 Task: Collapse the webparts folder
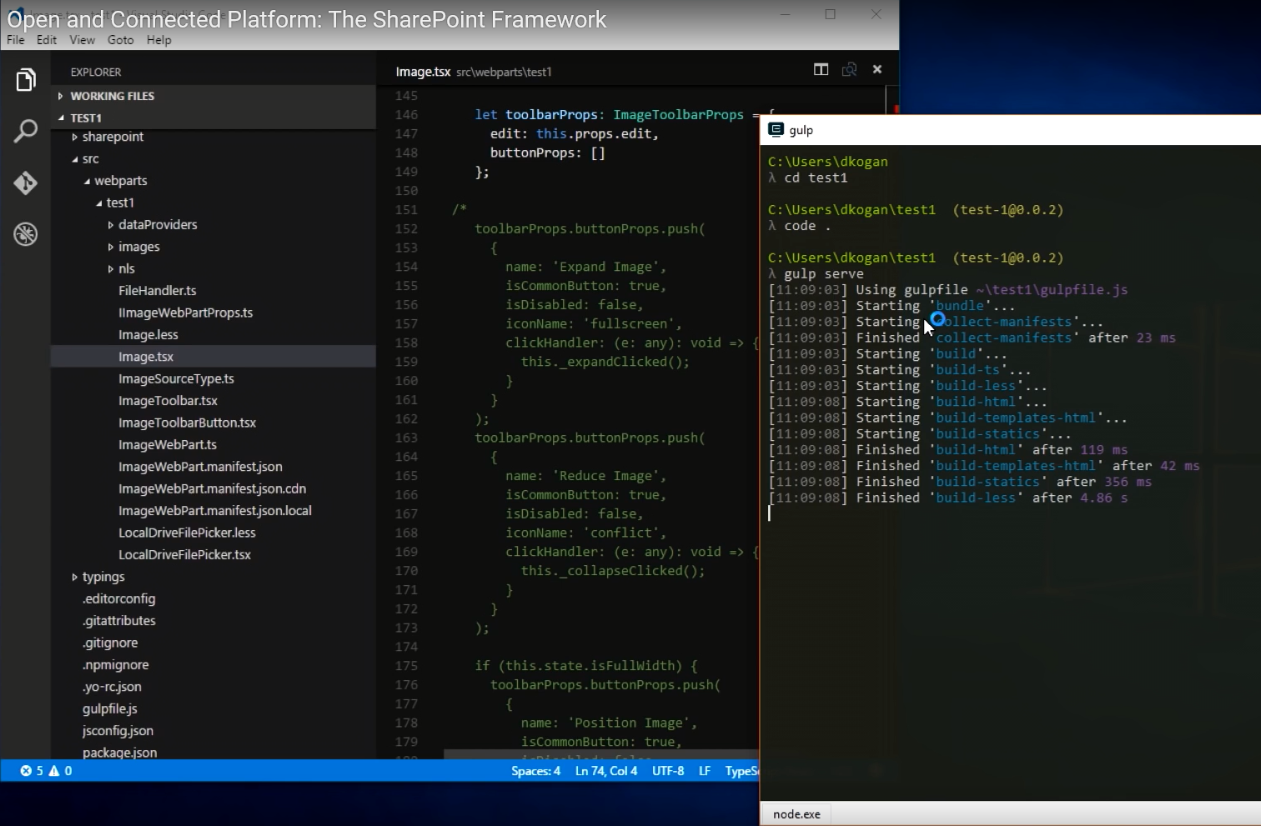(x=120, y=181)
